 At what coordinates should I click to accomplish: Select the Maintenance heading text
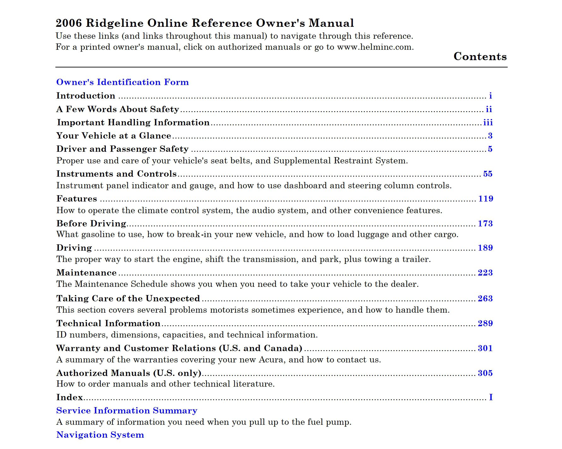click(x=86, y=273)
